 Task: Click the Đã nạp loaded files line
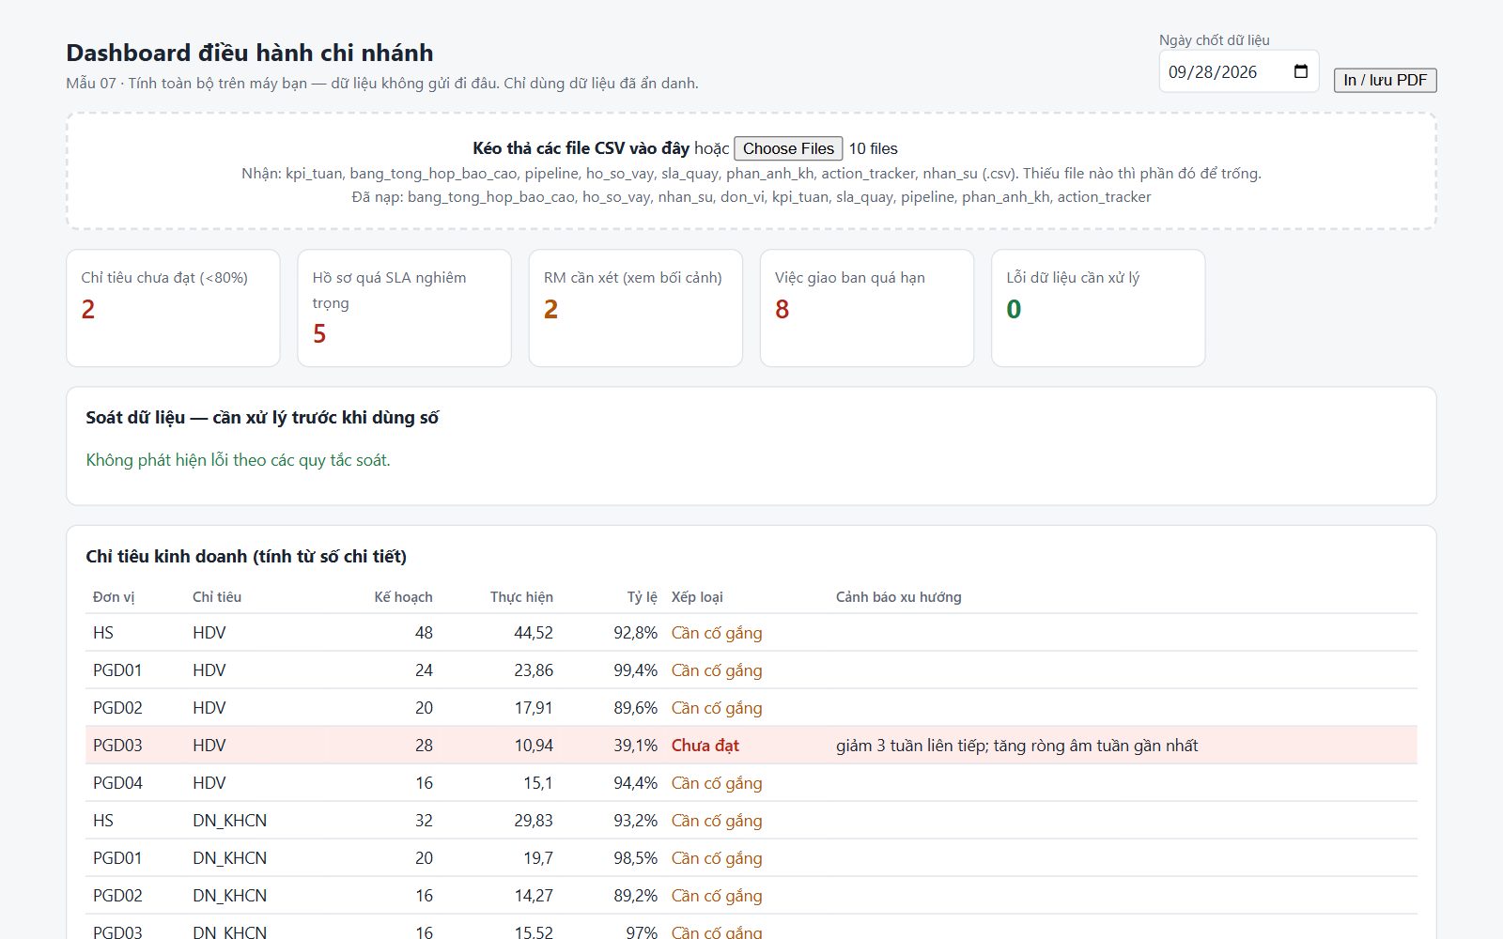point(751,197)
